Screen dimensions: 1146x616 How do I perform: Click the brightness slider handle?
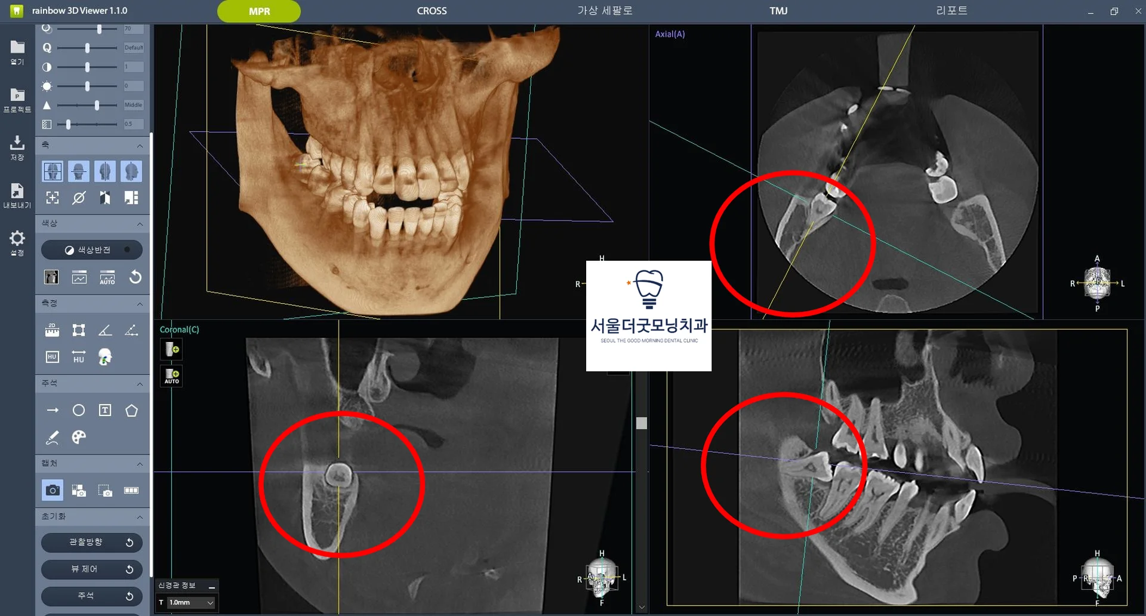click(x=87, y=86)
